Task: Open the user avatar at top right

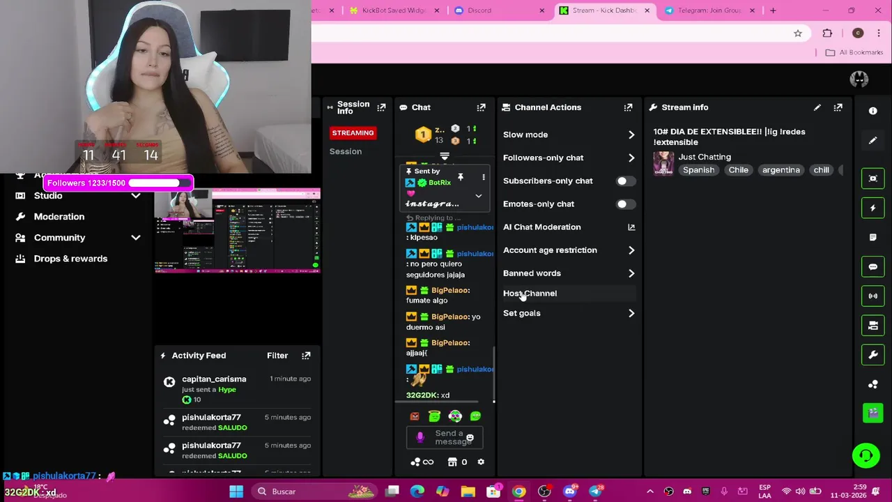Action: pos(859,79)
